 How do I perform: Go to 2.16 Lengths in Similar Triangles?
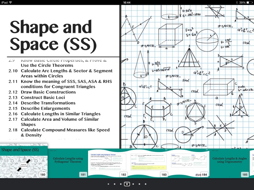pos(60,114)
